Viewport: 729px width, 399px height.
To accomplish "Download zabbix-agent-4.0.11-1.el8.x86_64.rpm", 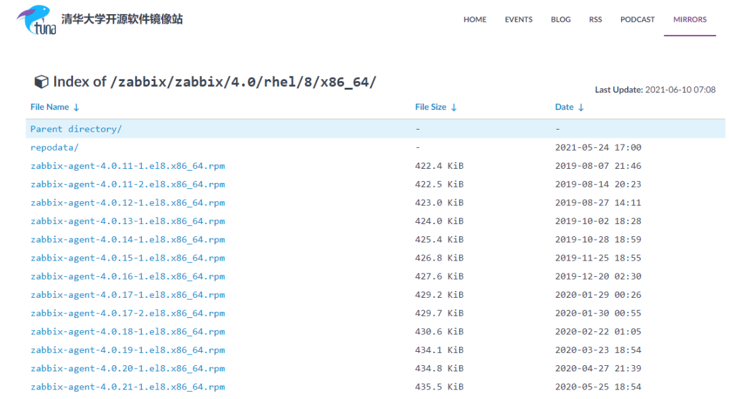I will pos(128,165).
